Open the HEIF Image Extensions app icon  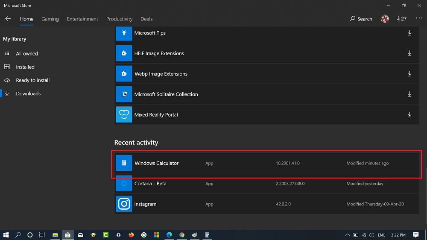tap(124, 53)
